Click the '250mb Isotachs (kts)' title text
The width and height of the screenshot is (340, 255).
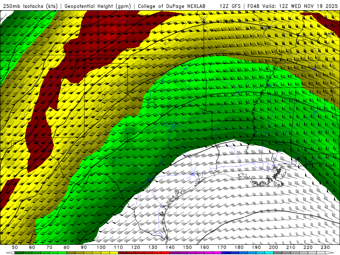pos(31,6)
